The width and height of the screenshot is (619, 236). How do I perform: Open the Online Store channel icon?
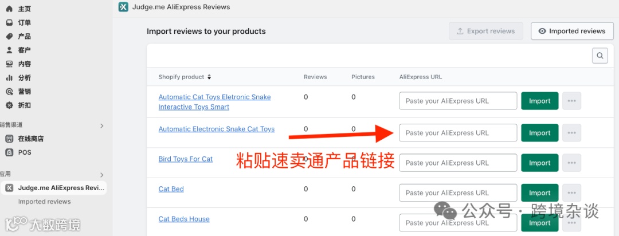[9, 139]
